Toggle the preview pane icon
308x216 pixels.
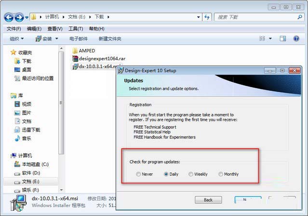tap(283, 38)
